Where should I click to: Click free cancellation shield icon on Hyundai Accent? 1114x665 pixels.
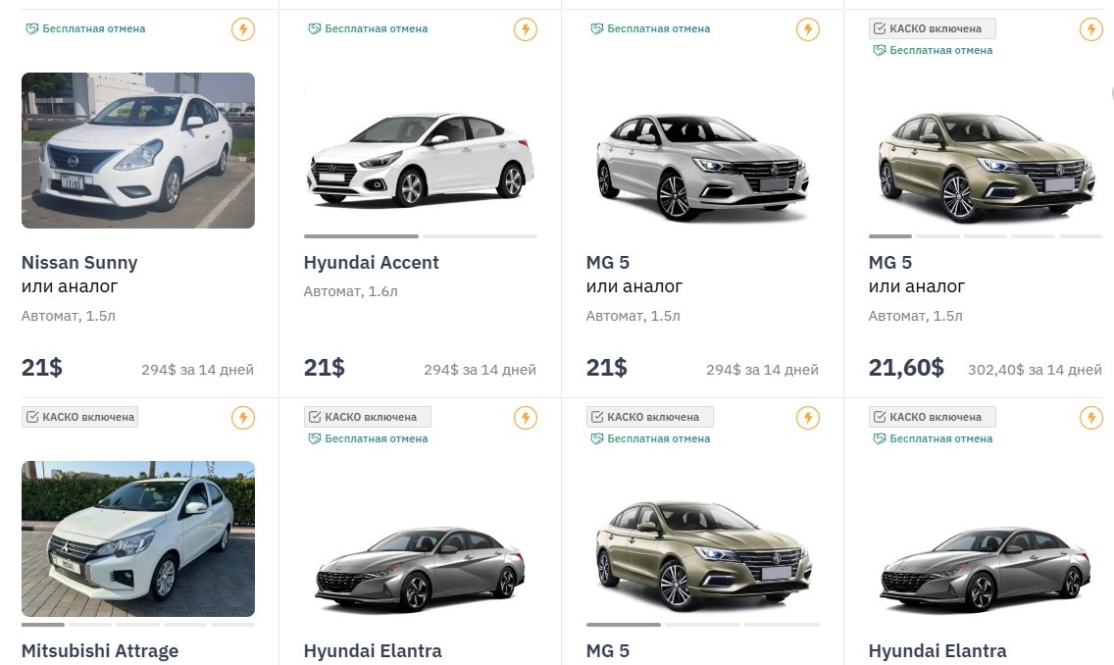tap(315, 29)
